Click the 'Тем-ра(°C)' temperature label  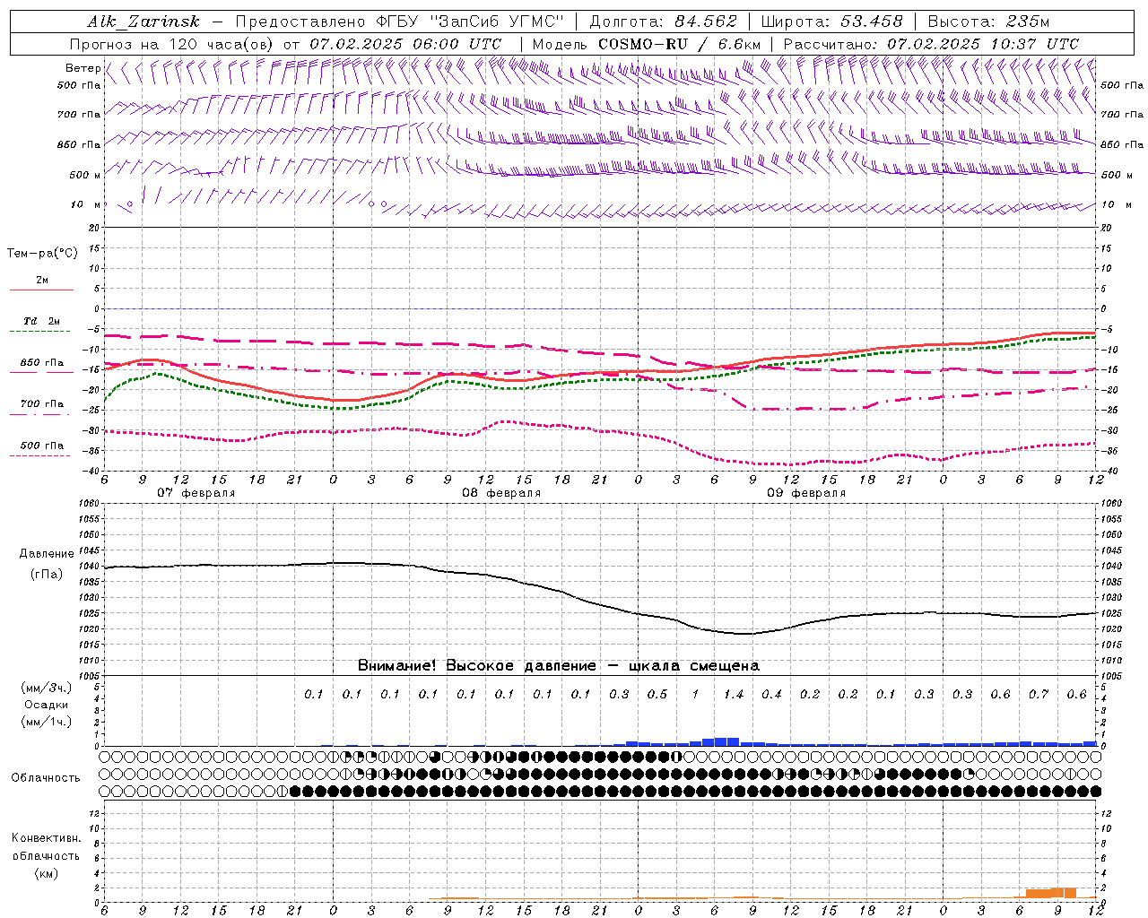pos(42,254)
